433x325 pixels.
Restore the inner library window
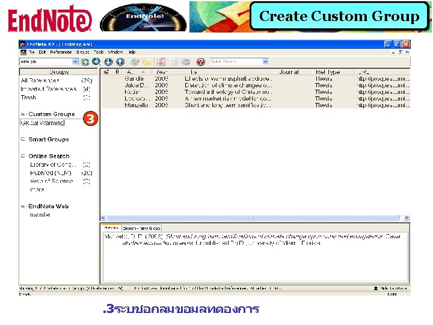(x=400, y=52)
